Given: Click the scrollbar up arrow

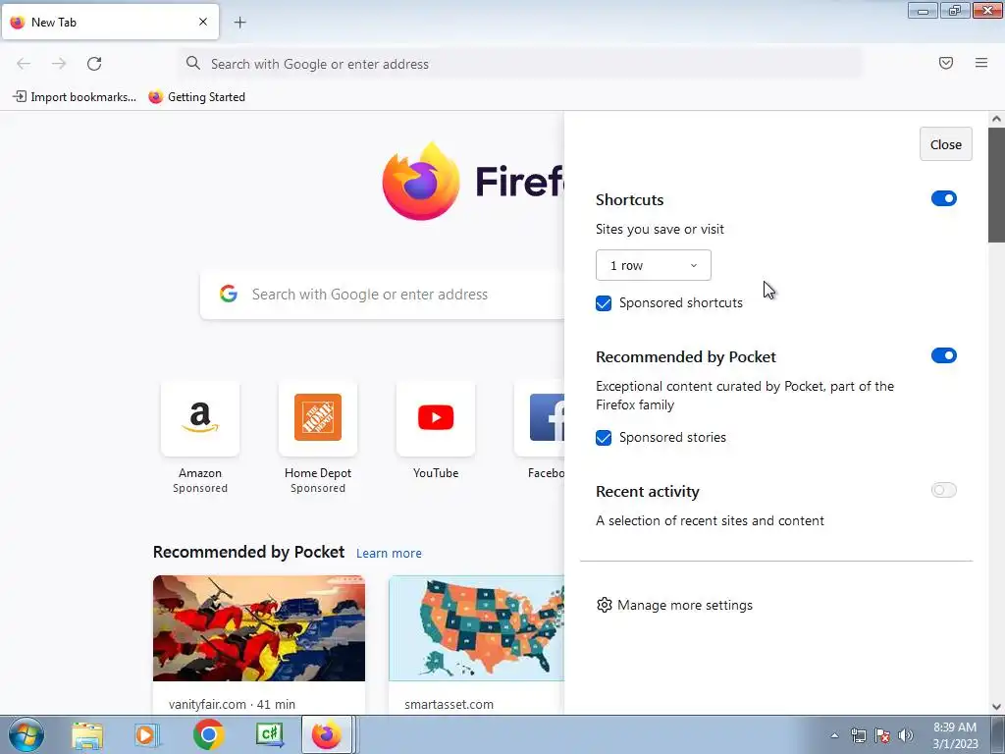Looking at the screenshot, I should tap(996, 119).
